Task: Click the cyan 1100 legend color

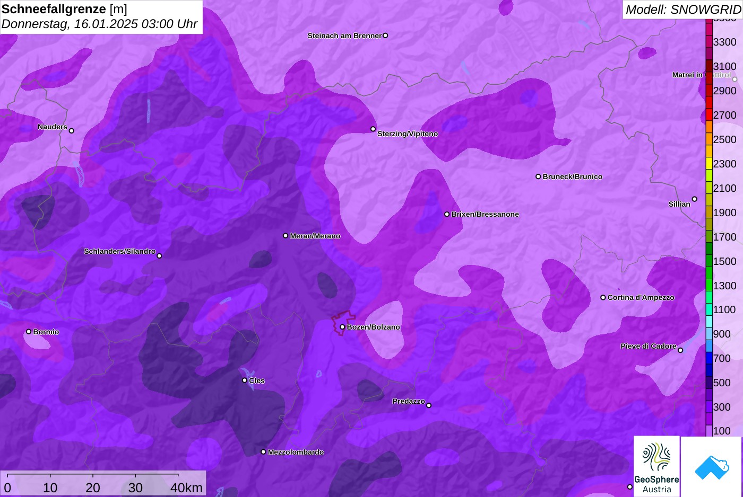Action: pyautogui.click(x=709, y=309)
